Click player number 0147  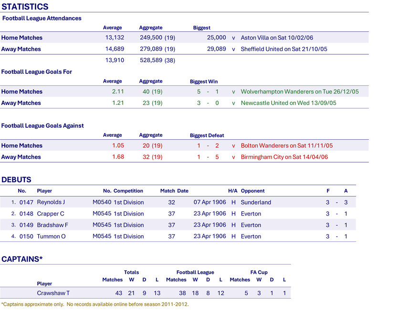(x=26, y=202)
